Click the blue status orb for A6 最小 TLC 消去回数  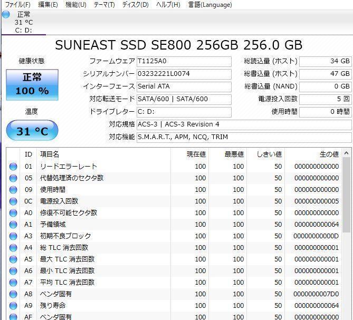coord(13,271)
